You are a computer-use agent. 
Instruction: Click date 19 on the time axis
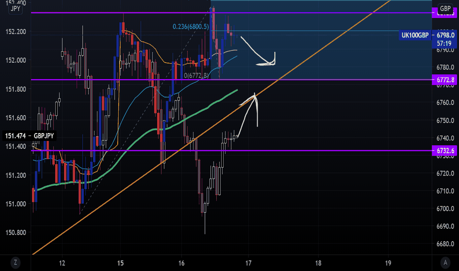pyautogui.click(x=388, y=263)
